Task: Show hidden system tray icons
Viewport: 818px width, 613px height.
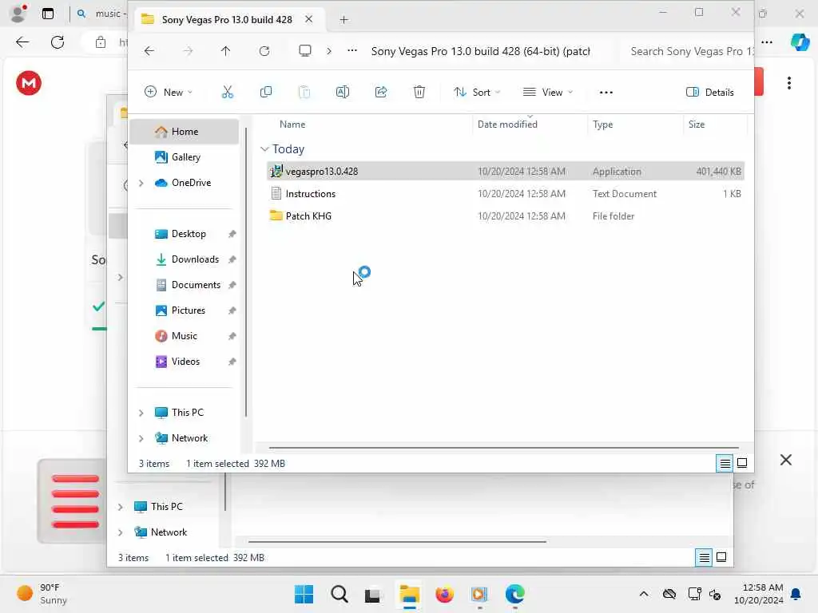Action: 644,594
